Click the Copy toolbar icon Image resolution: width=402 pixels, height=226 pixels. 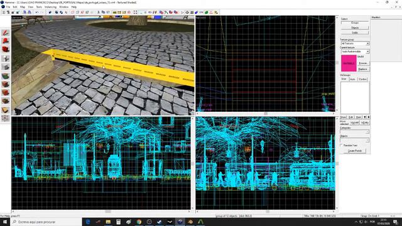coord(103,12)
